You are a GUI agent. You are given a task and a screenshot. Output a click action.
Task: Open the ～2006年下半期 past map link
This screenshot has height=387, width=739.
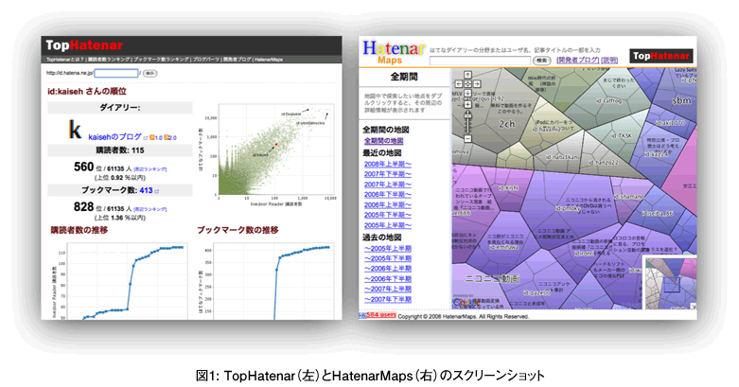(388, 278)
